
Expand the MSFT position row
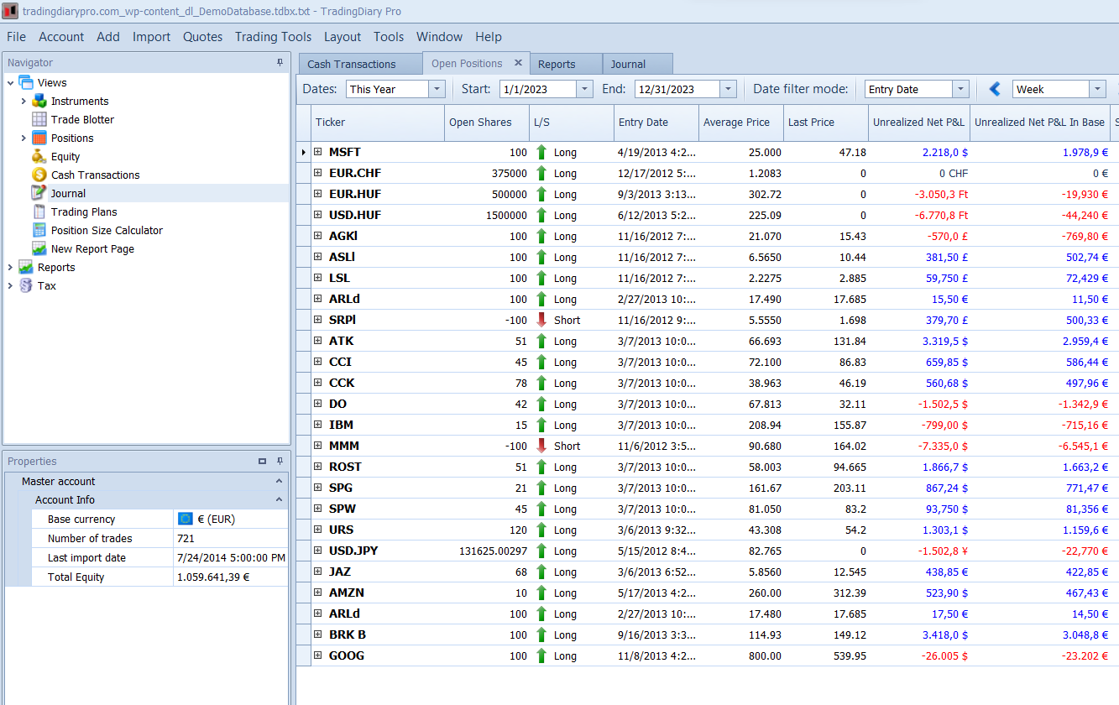(318, 152)
